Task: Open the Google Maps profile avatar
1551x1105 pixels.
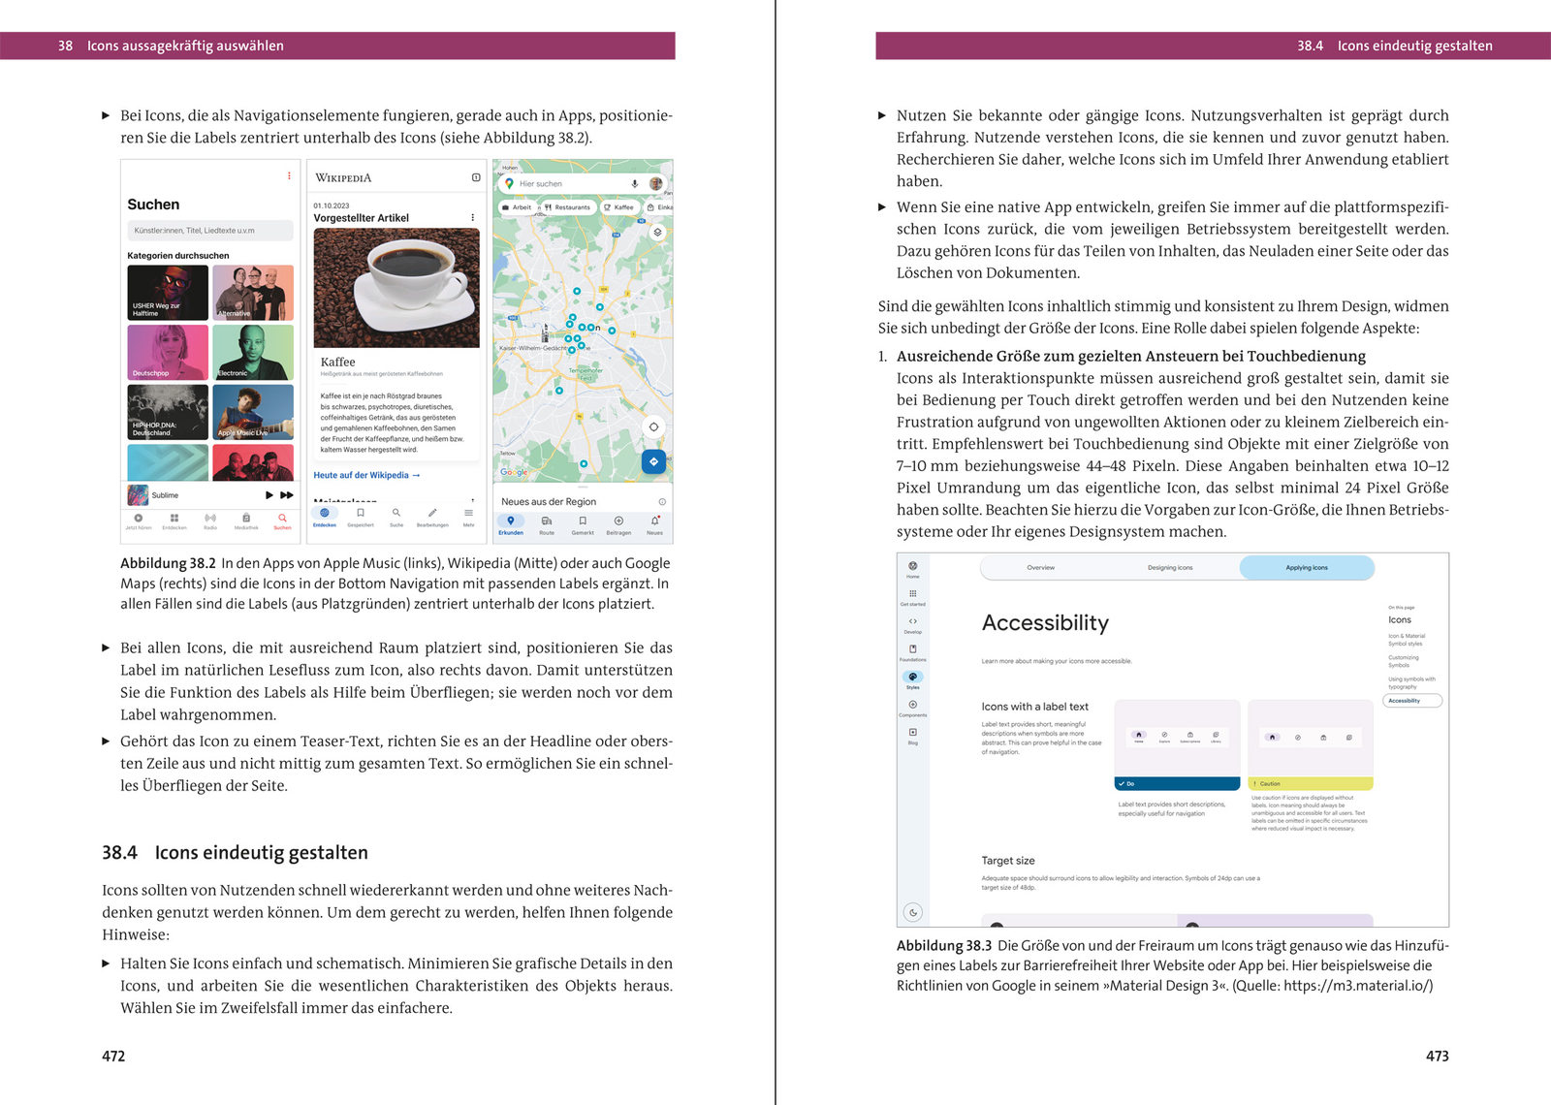Action: pos(656,183)
